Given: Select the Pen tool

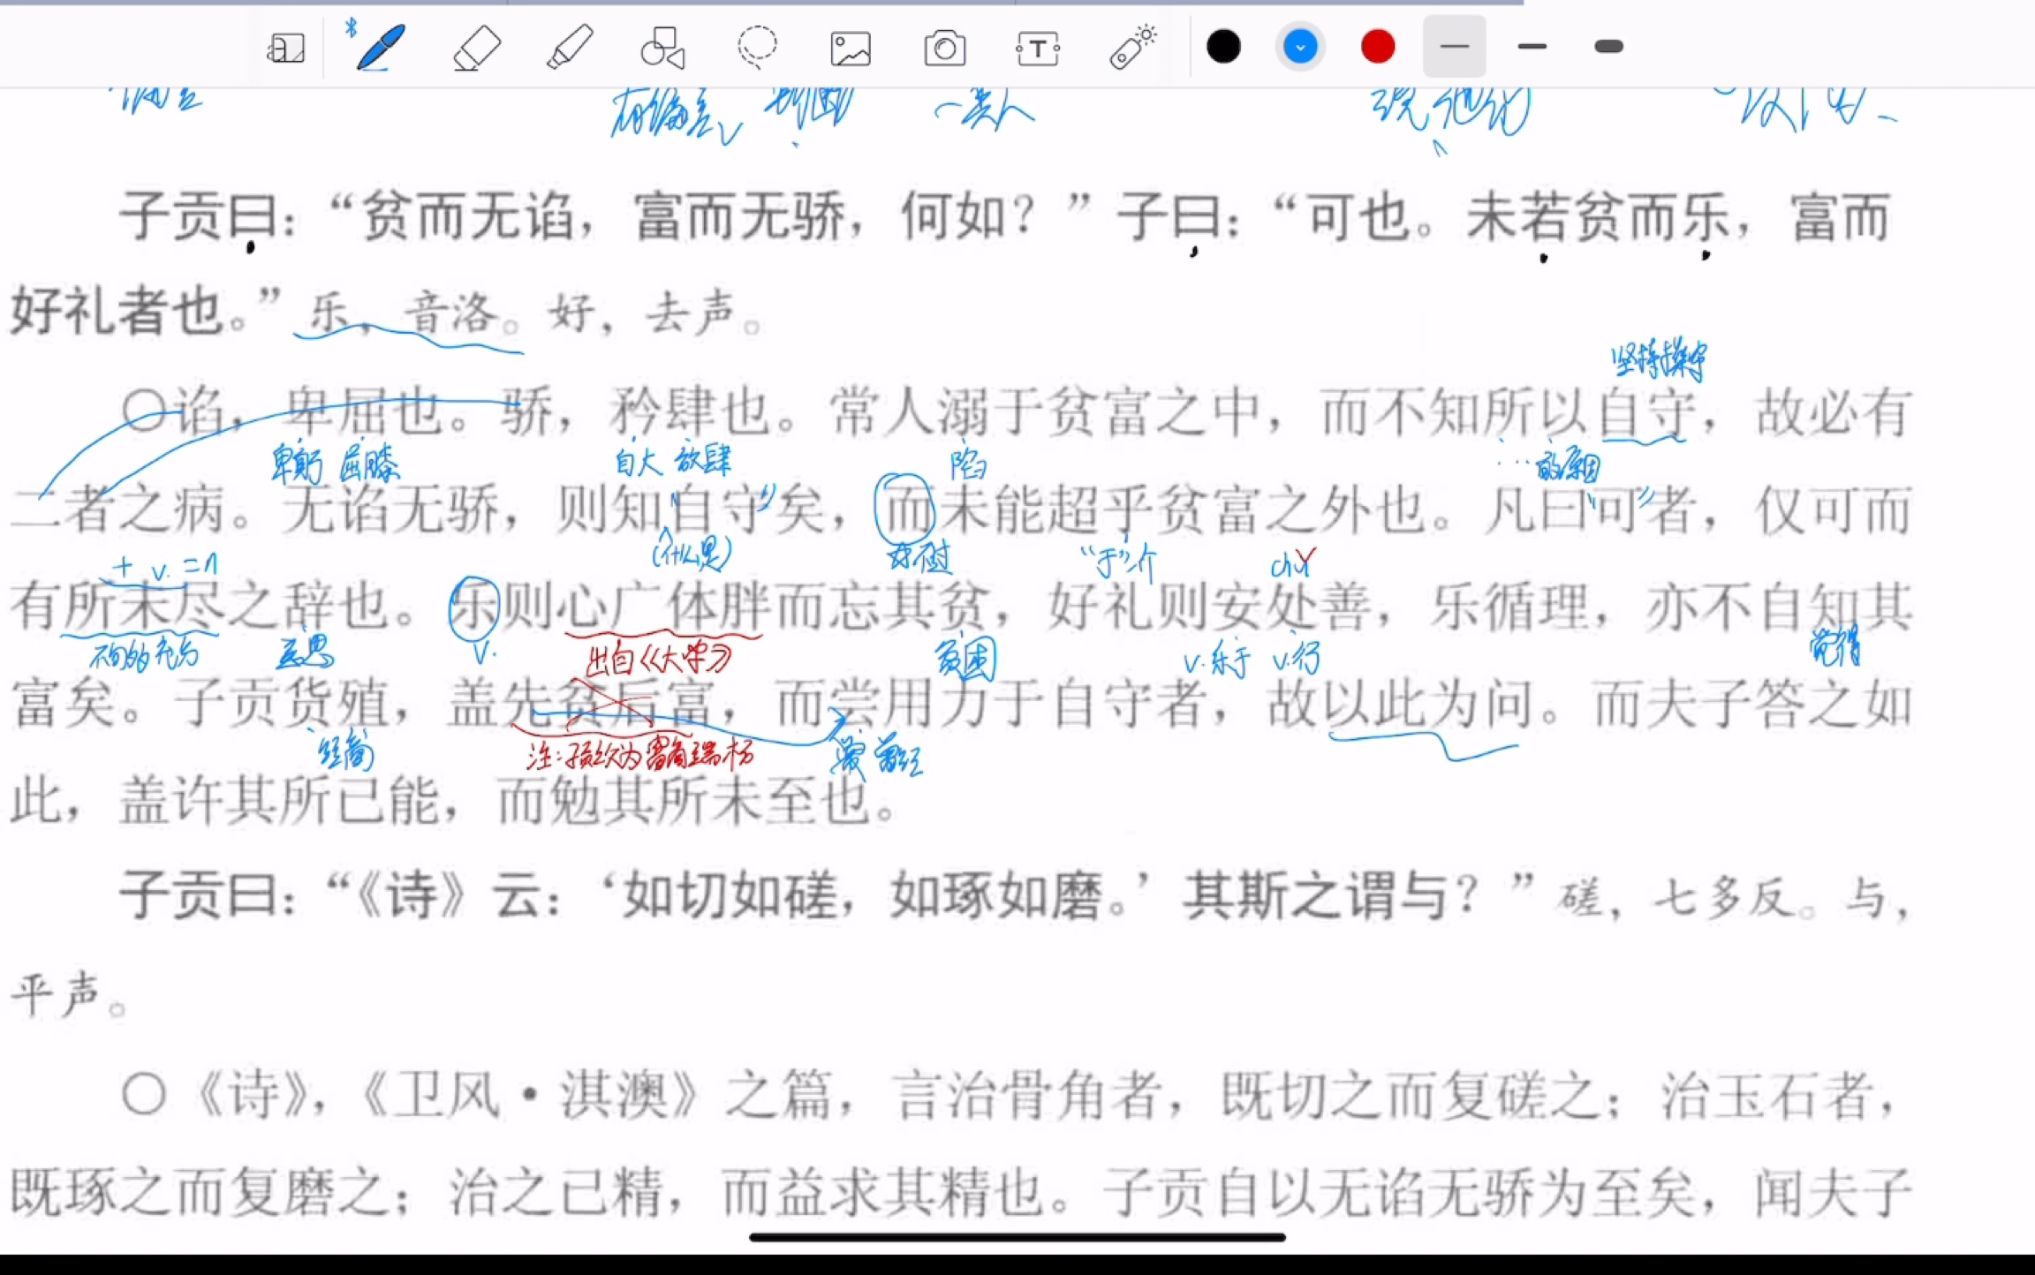Looking at the screenshot, I should 381,47.
